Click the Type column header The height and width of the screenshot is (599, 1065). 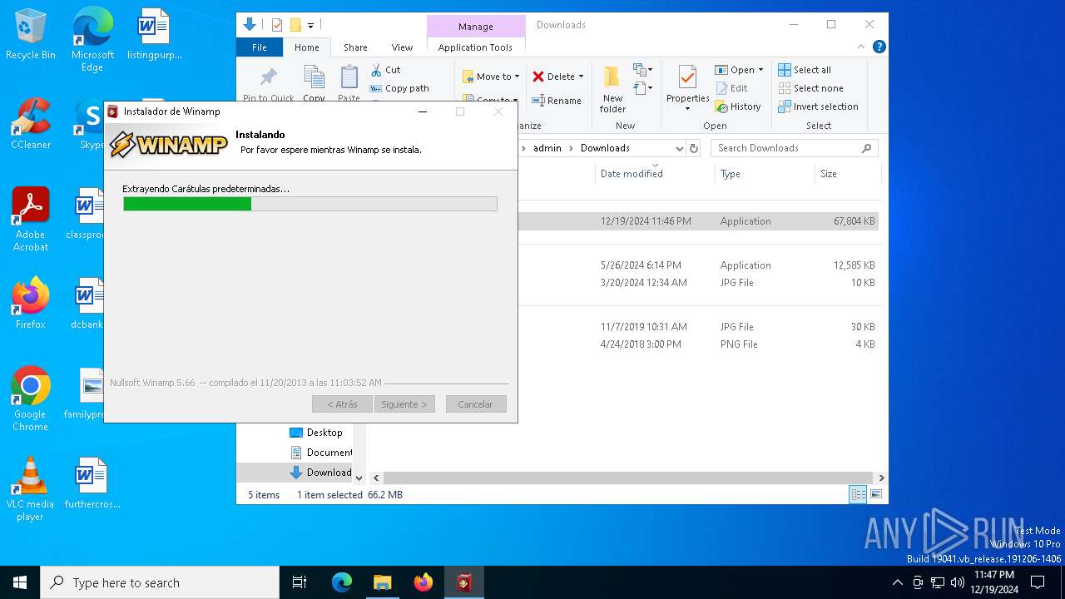point(765,174)
